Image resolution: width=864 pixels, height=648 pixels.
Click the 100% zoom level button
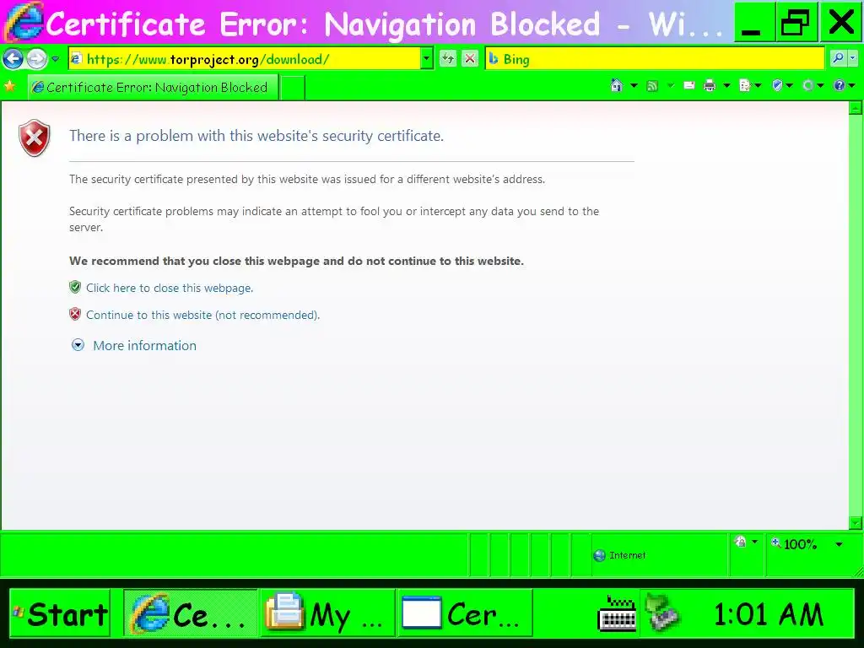coord(794,544)
